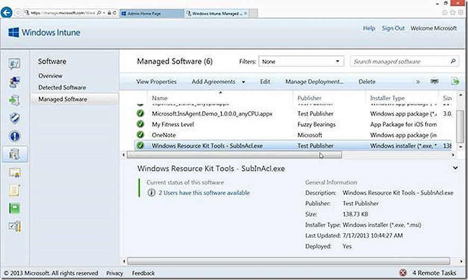Image resolution: width=468 pixels, height=280 pixels.
Task: Open 4 Remote Tasks in status bar
Action: 434,273
